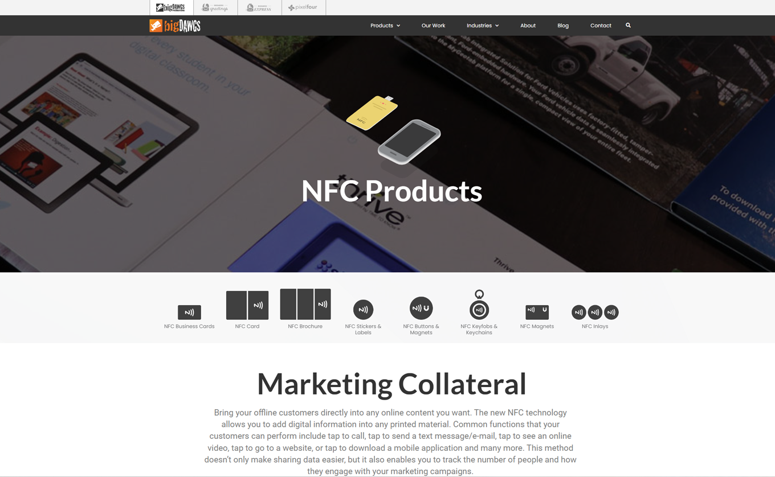Choose the NFC Stickers & Labels icon
Viewport: 775px width, 477px height.
(x=363, y=310)
